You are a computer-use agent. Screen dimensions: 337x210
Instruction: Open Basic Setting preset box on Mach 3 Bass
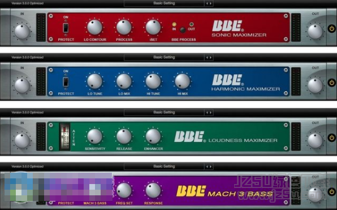click(x=164, y=167)
